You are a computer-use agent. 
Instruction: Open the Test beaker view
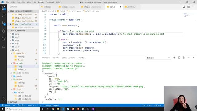[x=3, y=46]
